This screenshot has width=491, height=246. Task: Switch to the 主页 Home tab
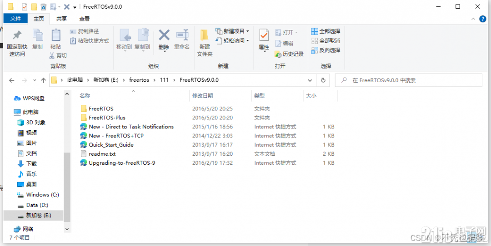pyautogui.click(x=39, y=19)
